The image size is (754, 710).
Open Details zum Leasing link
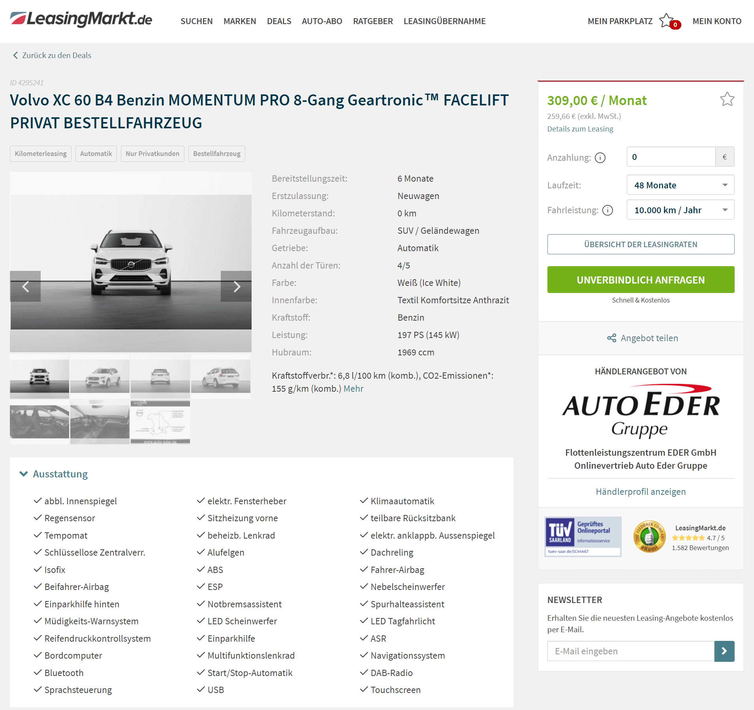(580, 129)
